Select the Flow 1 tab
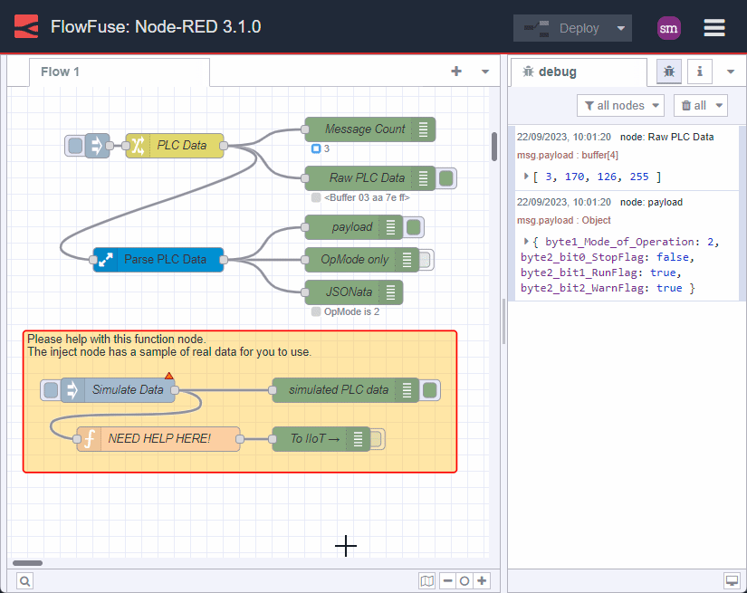 [x=61, y=72]
